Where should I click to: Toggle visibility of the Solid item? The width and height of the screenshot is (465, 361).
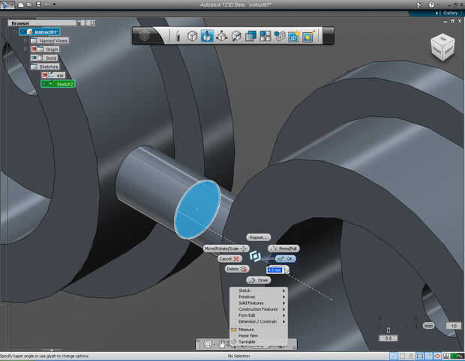(x=34, y=58)
